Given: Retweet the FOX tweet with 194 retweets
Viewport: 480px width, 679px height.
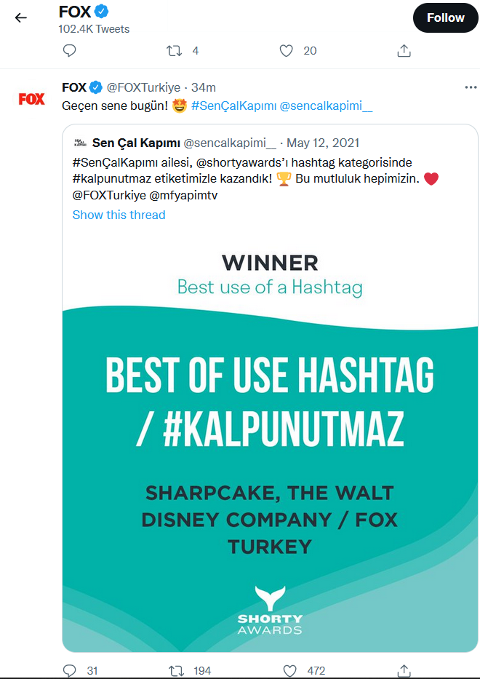Looking at the screenshot, I should (176, 670).
